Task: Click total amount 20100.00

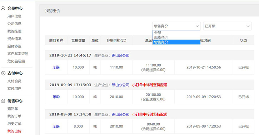Action: pyautogui.click(x=153, y=95)
